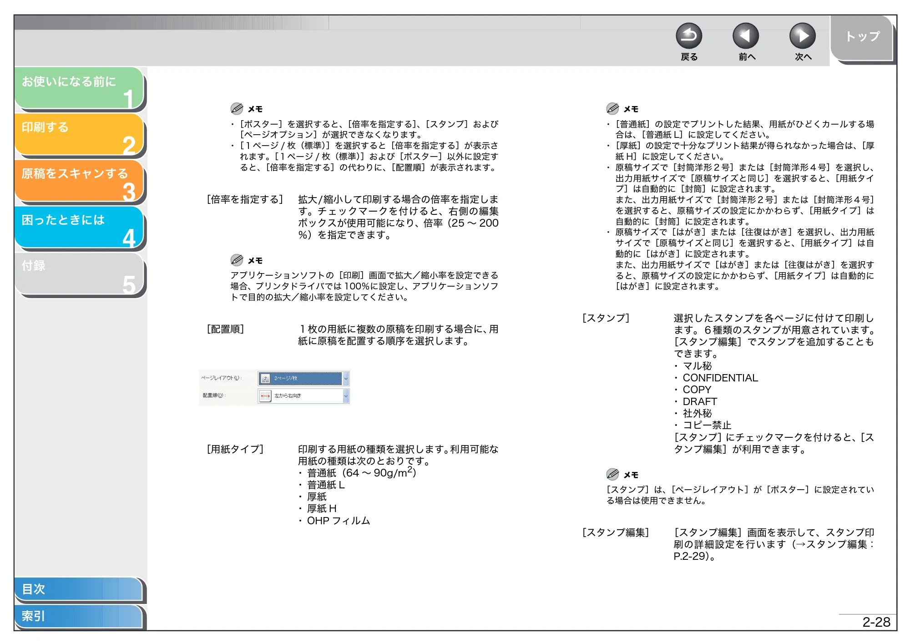This screenshot has width=910, height=644.
Task: Open the ページレイアウト dropdown arrow
Action: [x=346, y=378]
